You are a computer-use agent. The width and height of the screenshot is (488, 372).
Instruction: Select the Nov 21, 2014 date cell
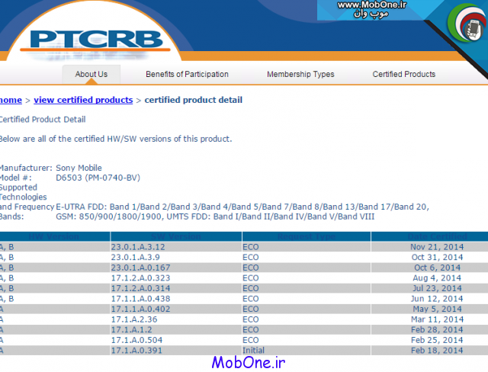pos(436,247)
